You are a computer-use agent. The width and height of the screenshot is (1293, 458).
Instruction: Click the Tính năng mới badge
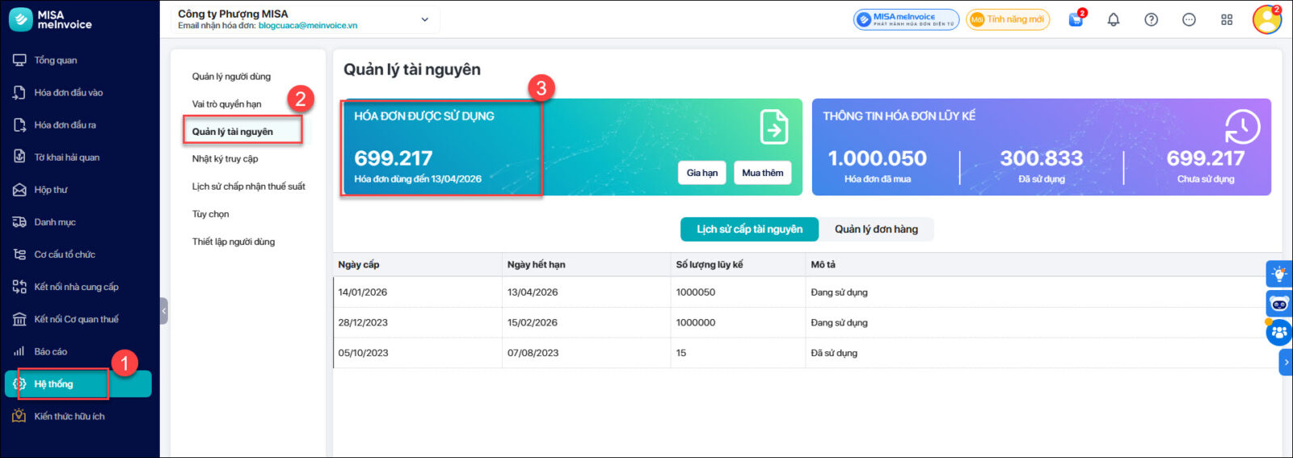[x=1008, y=19]
